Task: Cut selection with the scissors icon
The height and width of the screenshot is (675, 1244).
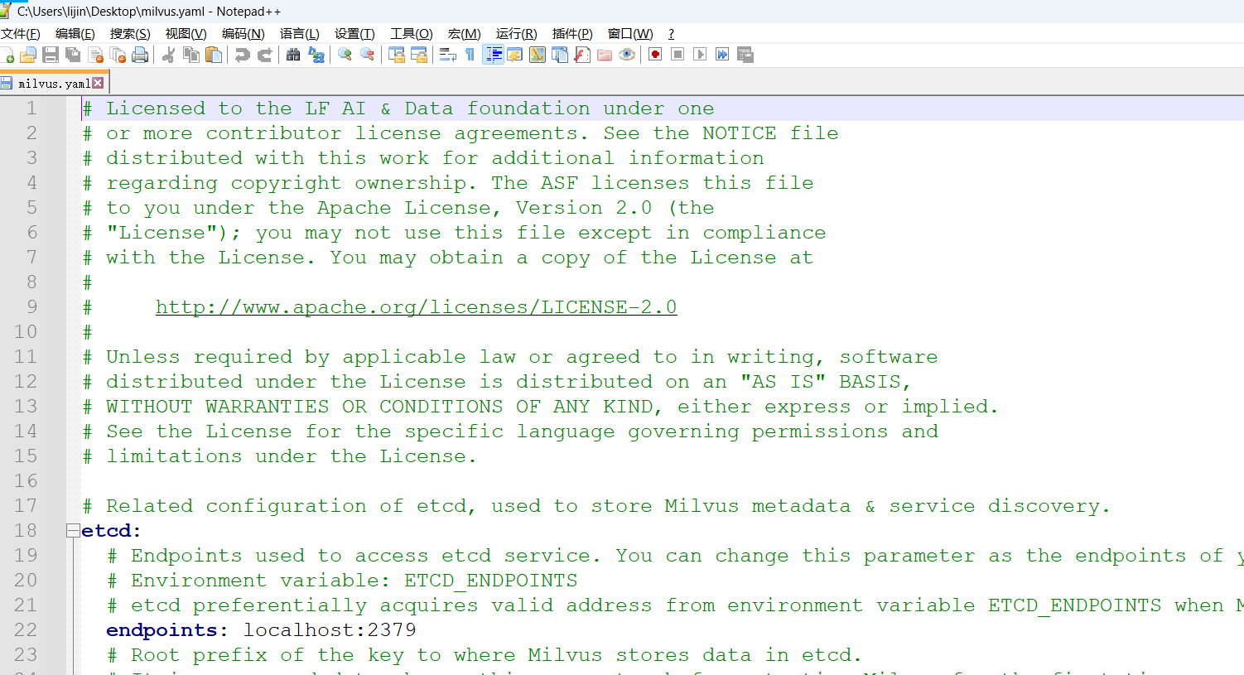Action: (168, 55)
